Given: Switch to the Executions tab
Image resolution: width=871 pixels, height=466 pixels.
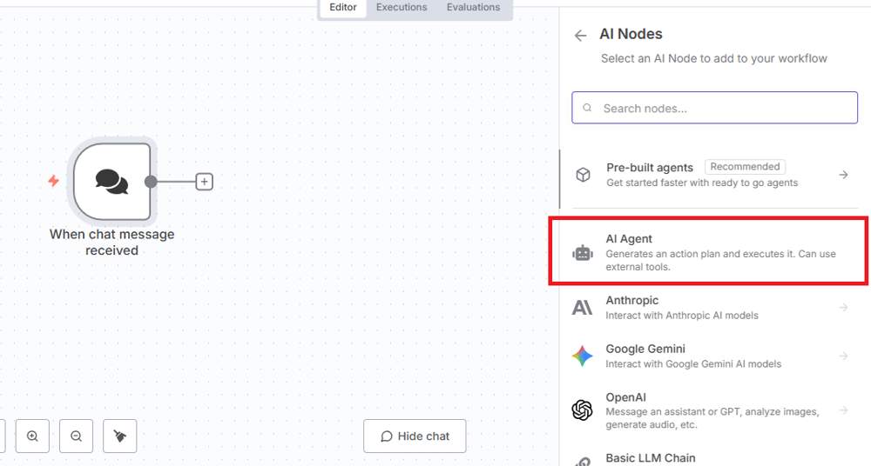Looking at the screenshot, I should click(x=402, y=8).
